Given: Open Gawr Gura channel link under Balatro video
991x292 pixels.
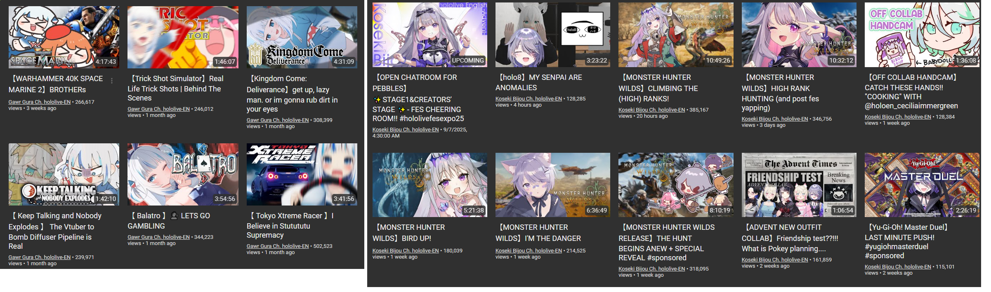Looking at the screenshot, I should tap(158, 237).
